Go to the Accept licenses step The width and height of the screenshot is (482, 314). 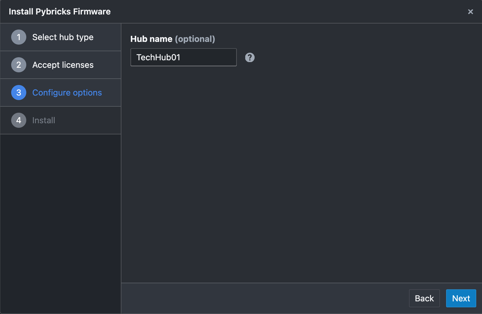61,65
